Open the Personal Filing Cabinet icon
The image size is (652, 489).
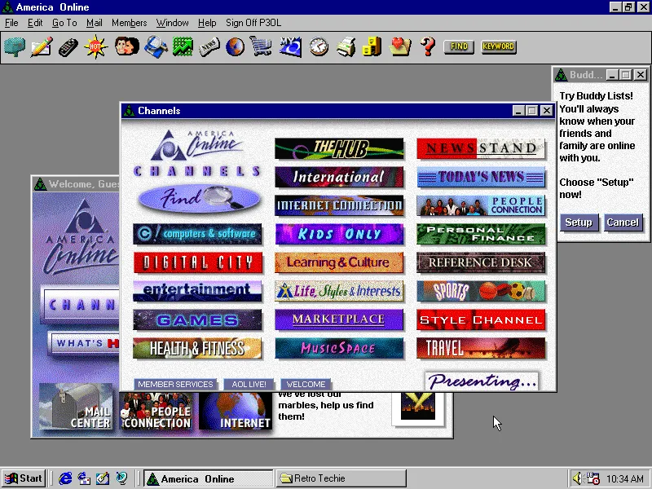(373, 47)
